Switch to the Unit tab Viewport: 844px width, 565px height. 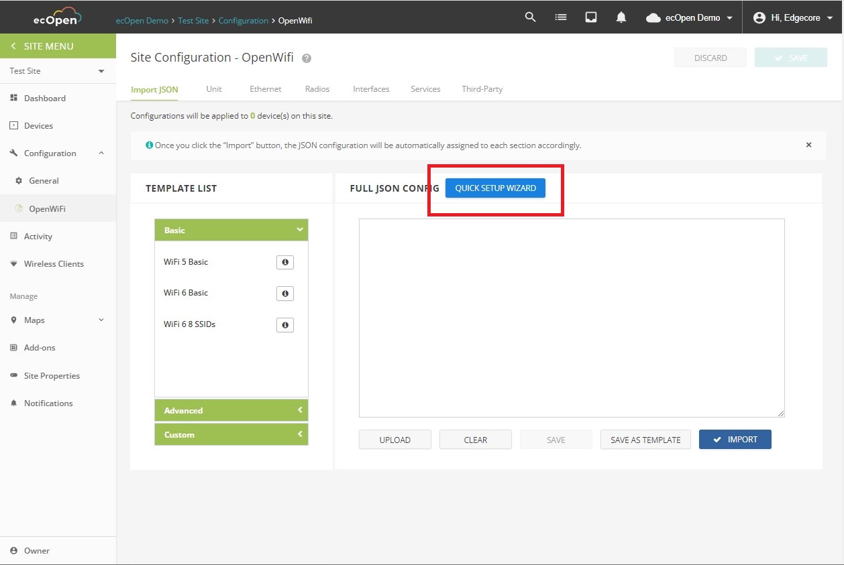point(214,88)
